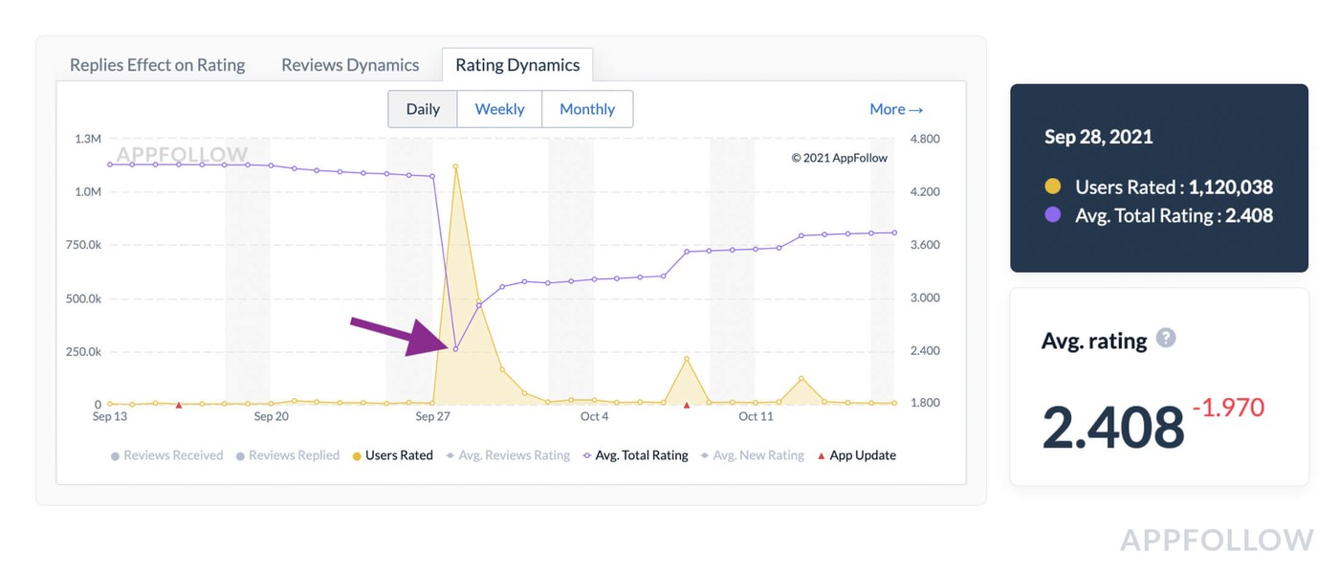Click the red App Update marker near Oct 8
1339x574 pixels.
[687, 405]
